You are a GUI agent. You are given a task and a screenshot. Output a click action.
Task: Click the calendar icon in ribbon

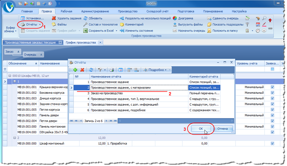(258, 24)
